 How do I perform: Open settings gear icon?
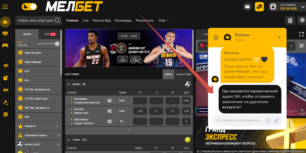tap(302, 21)
